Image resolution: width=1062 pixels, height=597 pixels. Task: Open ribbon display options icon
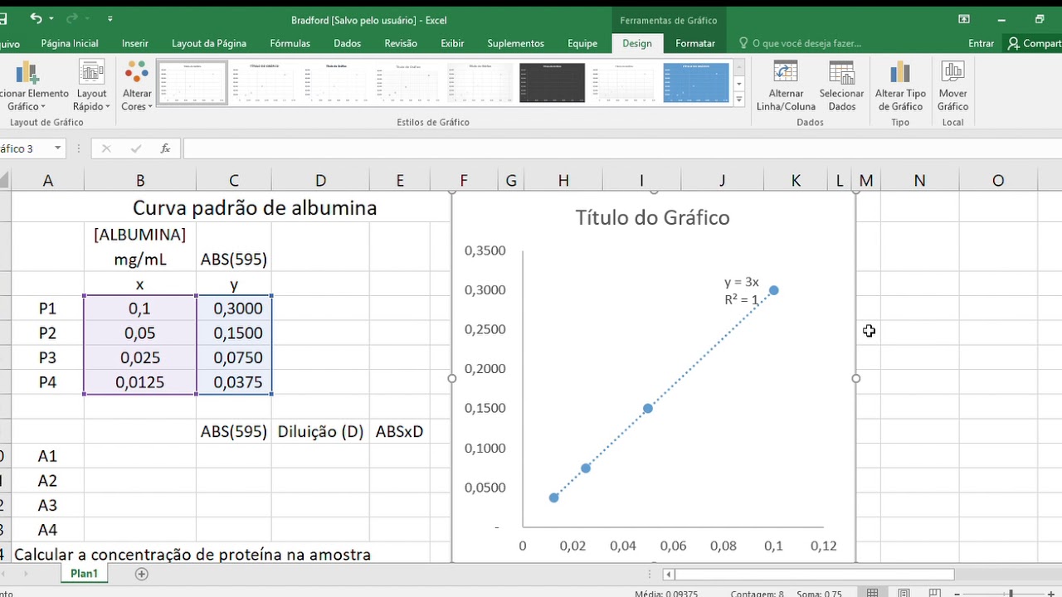click(964, 19)
